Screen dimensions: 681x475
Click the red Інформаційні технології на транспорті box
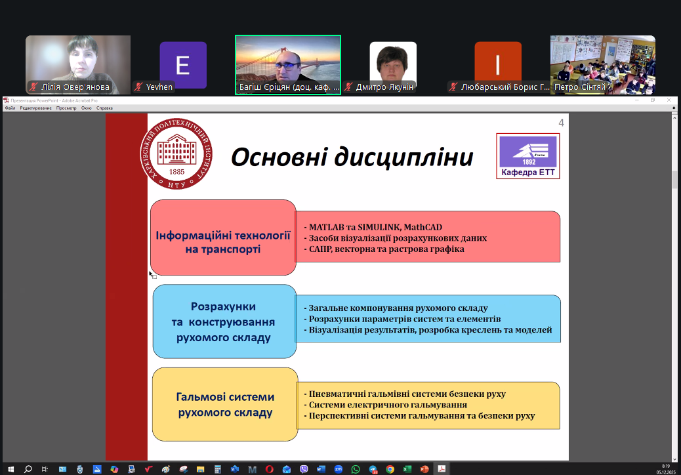223,237
